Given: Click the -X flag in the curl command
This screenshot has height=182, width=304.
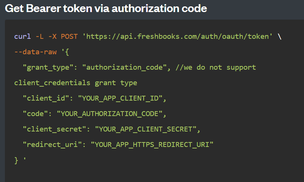Looking at the screenshot, I should (x=52, y=36).
